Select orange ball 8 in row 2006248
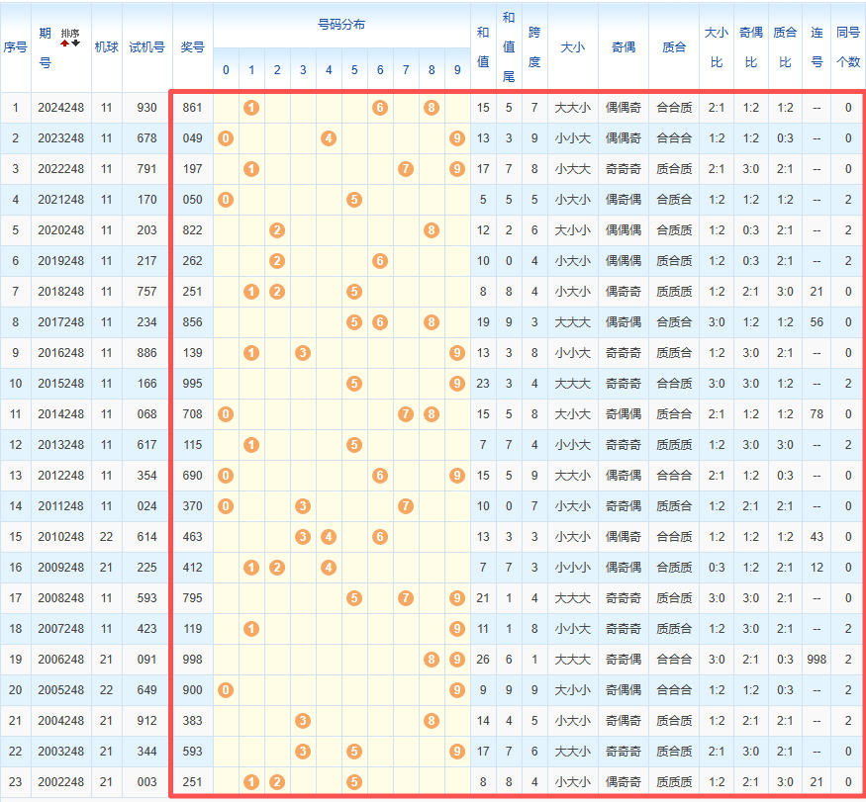This screenshot has width=866, height=802. 432,659
